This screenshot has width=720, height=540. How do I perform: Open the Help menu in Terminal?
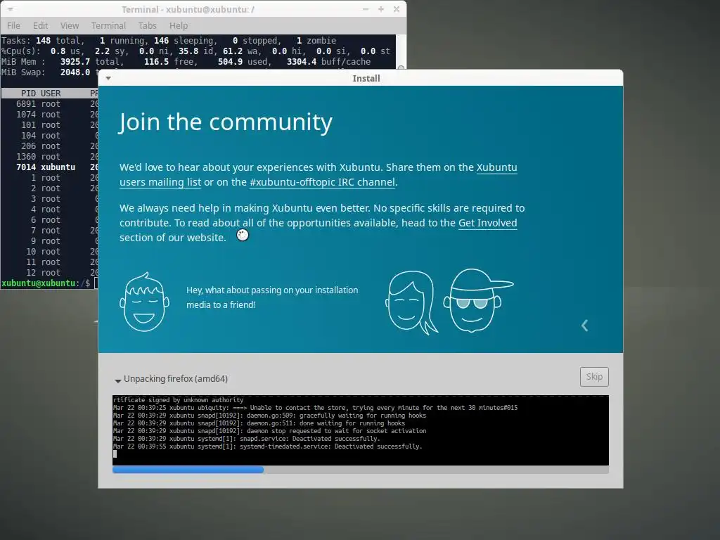[178, 26]
